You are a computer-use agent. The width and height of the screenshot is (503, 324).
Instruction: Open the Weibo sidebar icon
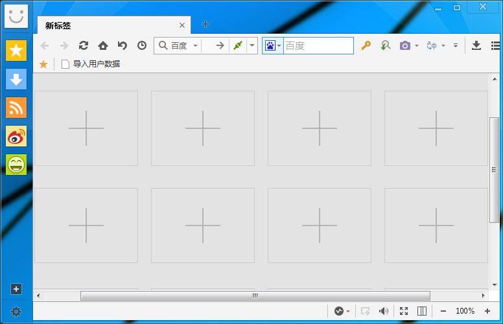pos(16,136)
